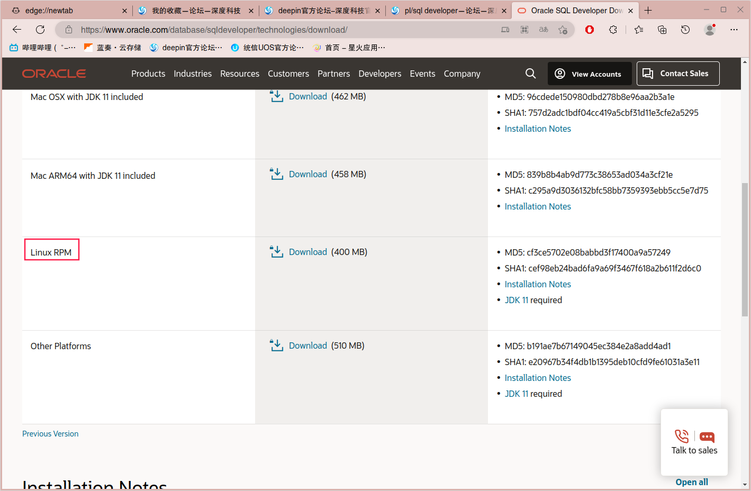The width and height of the screenshot is (751, 491).
Task: Click the page vertical scrollbar thumb
Action: [x=745, y=250]
